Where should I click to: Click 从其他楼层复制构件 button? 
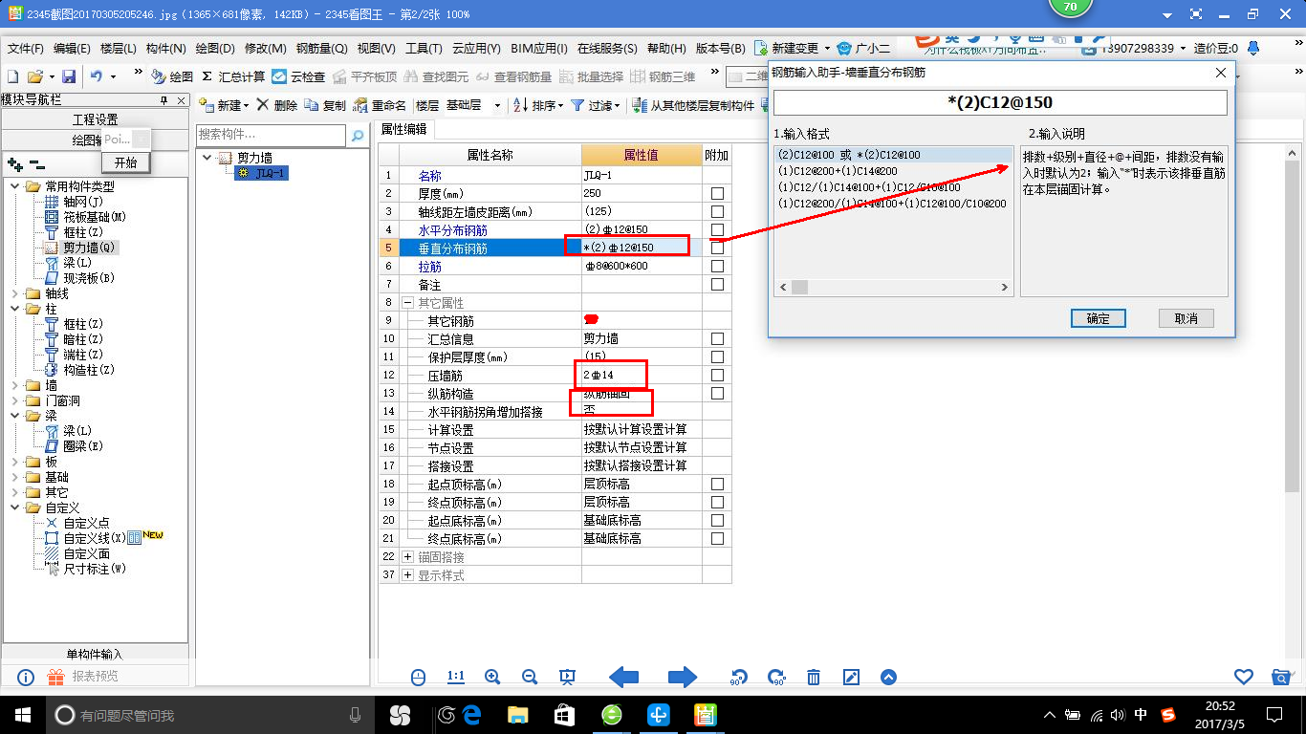pos(694,105)
